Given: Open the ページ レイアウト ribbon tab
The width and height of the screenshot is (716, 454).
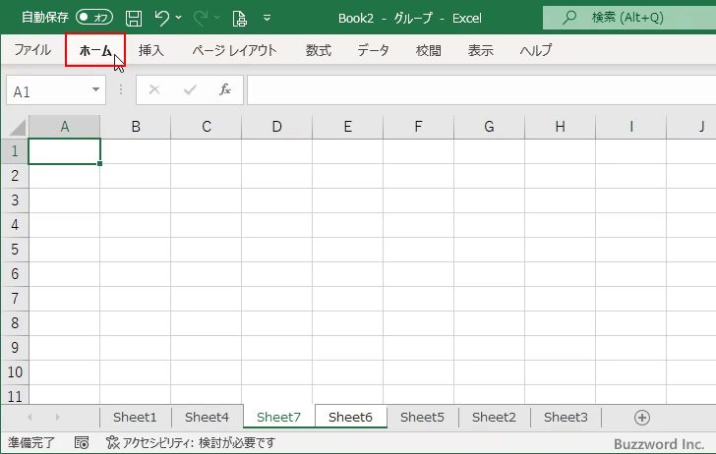Looking at the screenshot, I should click(234, 50).
